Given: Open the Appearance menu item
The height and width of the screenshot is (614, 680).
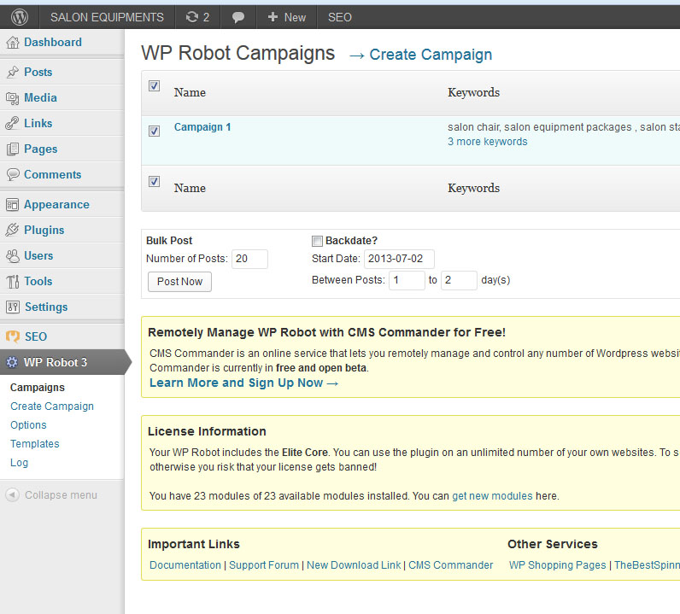Looking at the screenshot, I should click(x=56, y=204).
